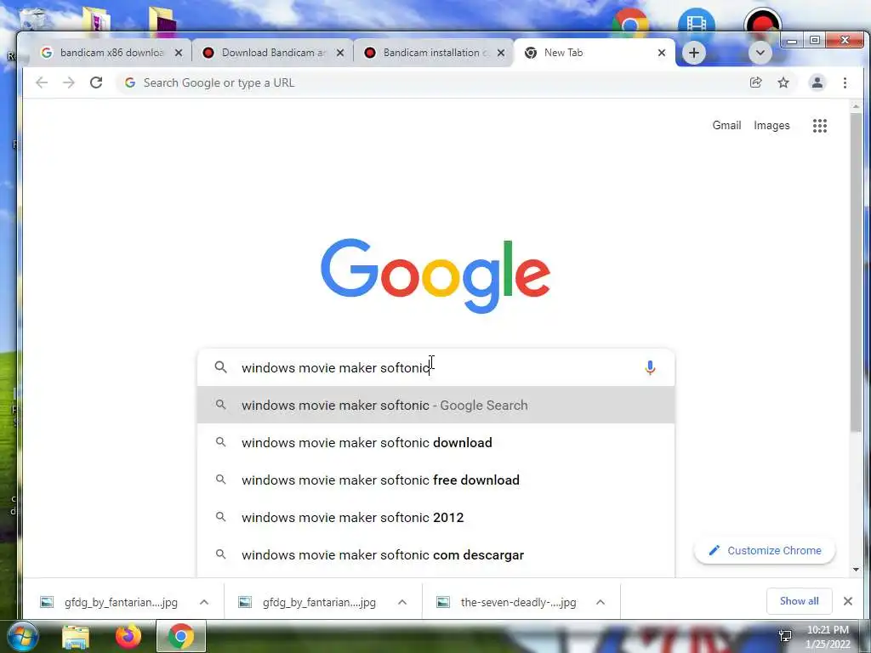Viewport: 871px width, 653px height.
Task: Expand options for the-seven-deadly download
Action: click(x=601, y=602)
